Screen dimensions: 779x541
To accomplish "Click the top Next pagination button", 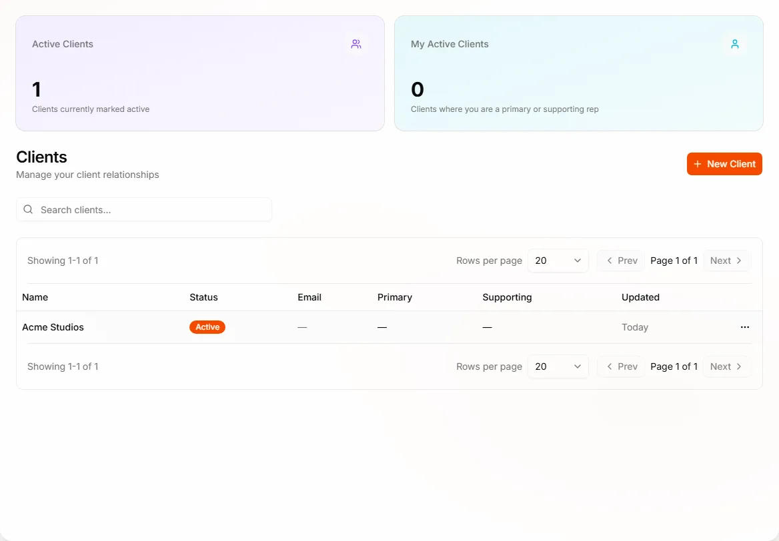I will (x=726, y=261).
